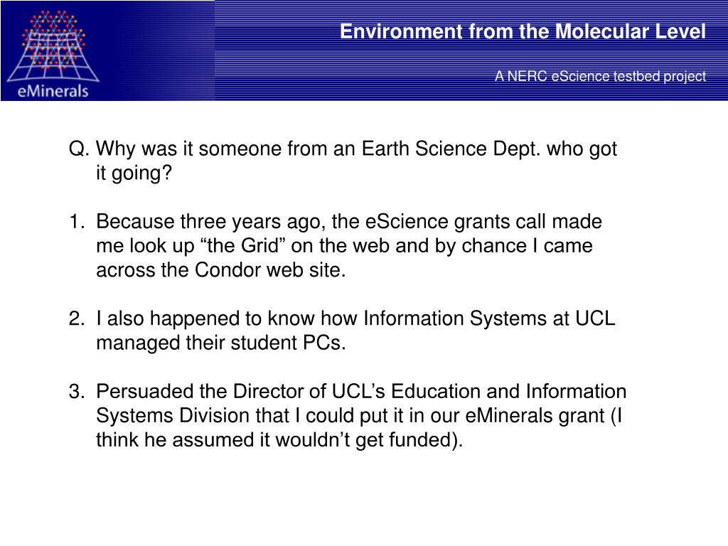This screenshot has height=546, width=728.
Task: Click the eMinerals logo text
Action: coord(53,90)
